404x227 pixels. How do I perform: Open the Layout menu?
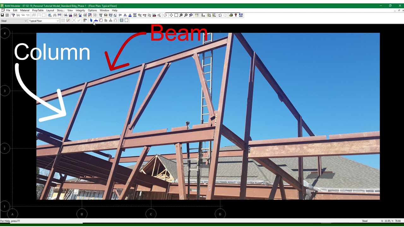[50, 10]
